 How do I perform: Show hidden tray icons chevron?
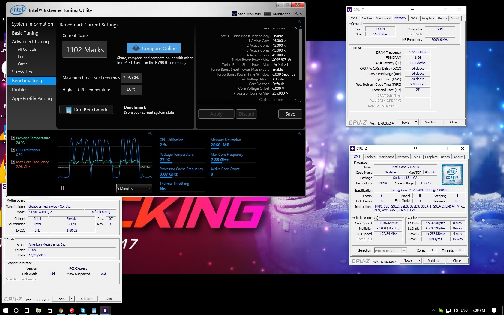tap(433, 310)
